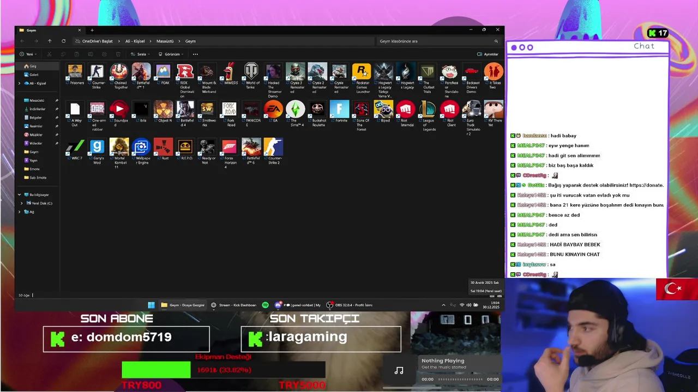Select the Sons Of The Forest shortcut

[x=362, y=116]
